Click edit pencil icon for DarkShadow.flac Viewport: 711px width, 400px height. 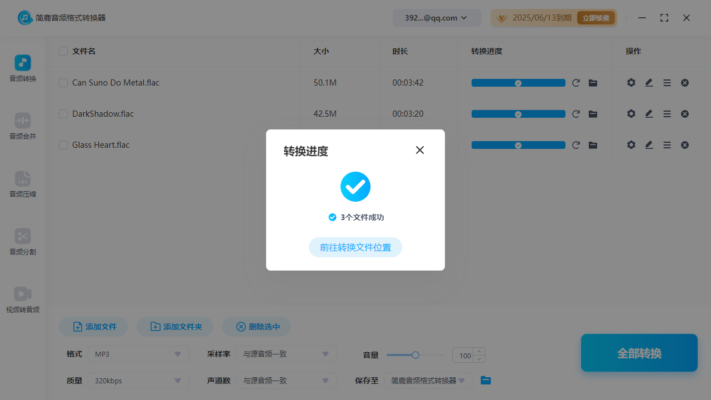[649, 114]
